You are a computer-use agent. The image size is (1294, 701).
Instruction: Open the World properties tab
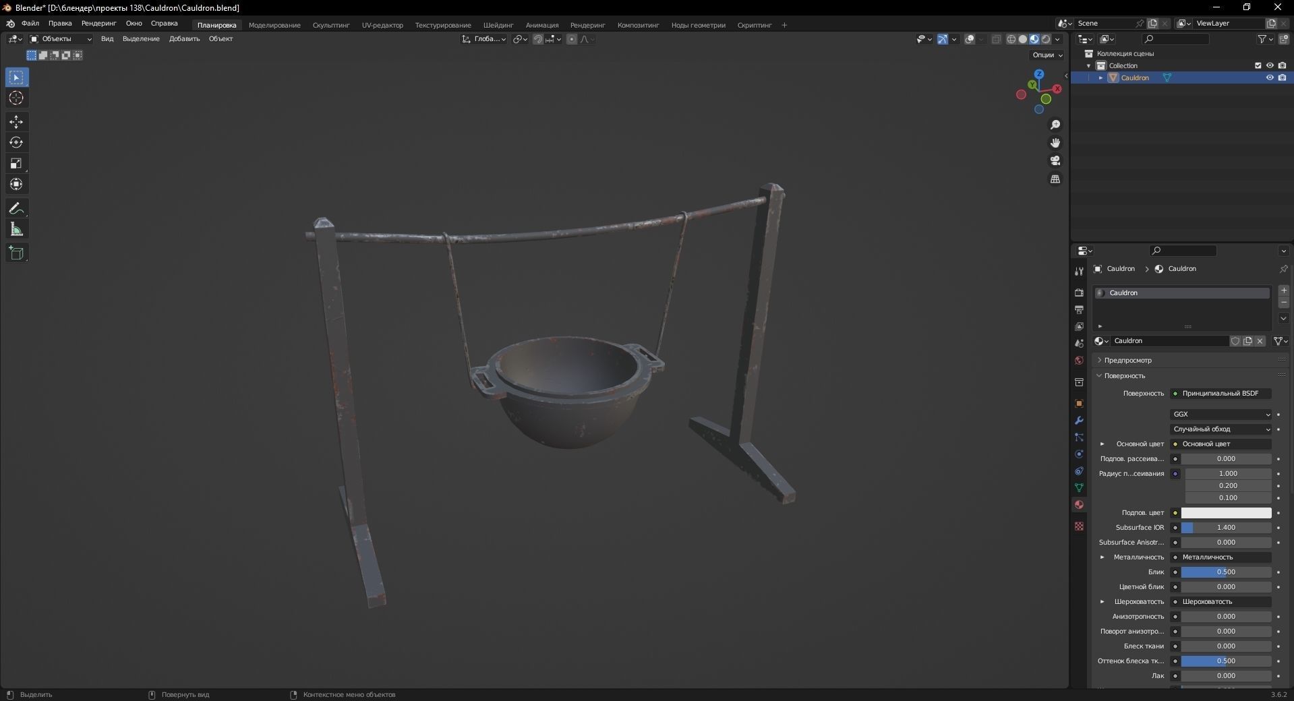(x=1079, y=361)
